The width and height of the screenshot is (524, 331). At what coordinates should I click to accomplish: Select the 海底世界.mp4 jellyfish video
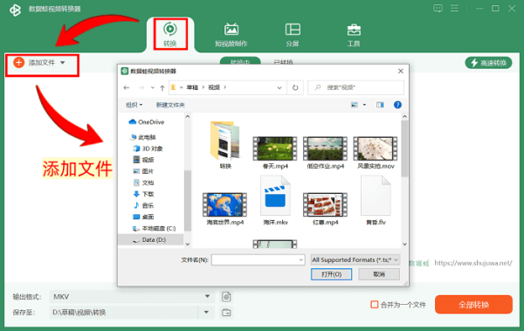click(225, 209)
